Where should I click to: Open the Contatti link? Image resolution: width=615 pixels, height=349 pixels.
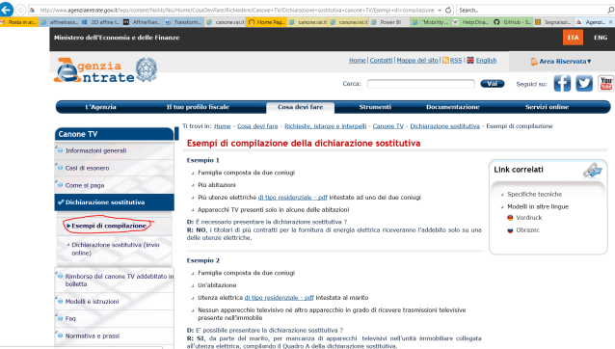coord(381,61)
